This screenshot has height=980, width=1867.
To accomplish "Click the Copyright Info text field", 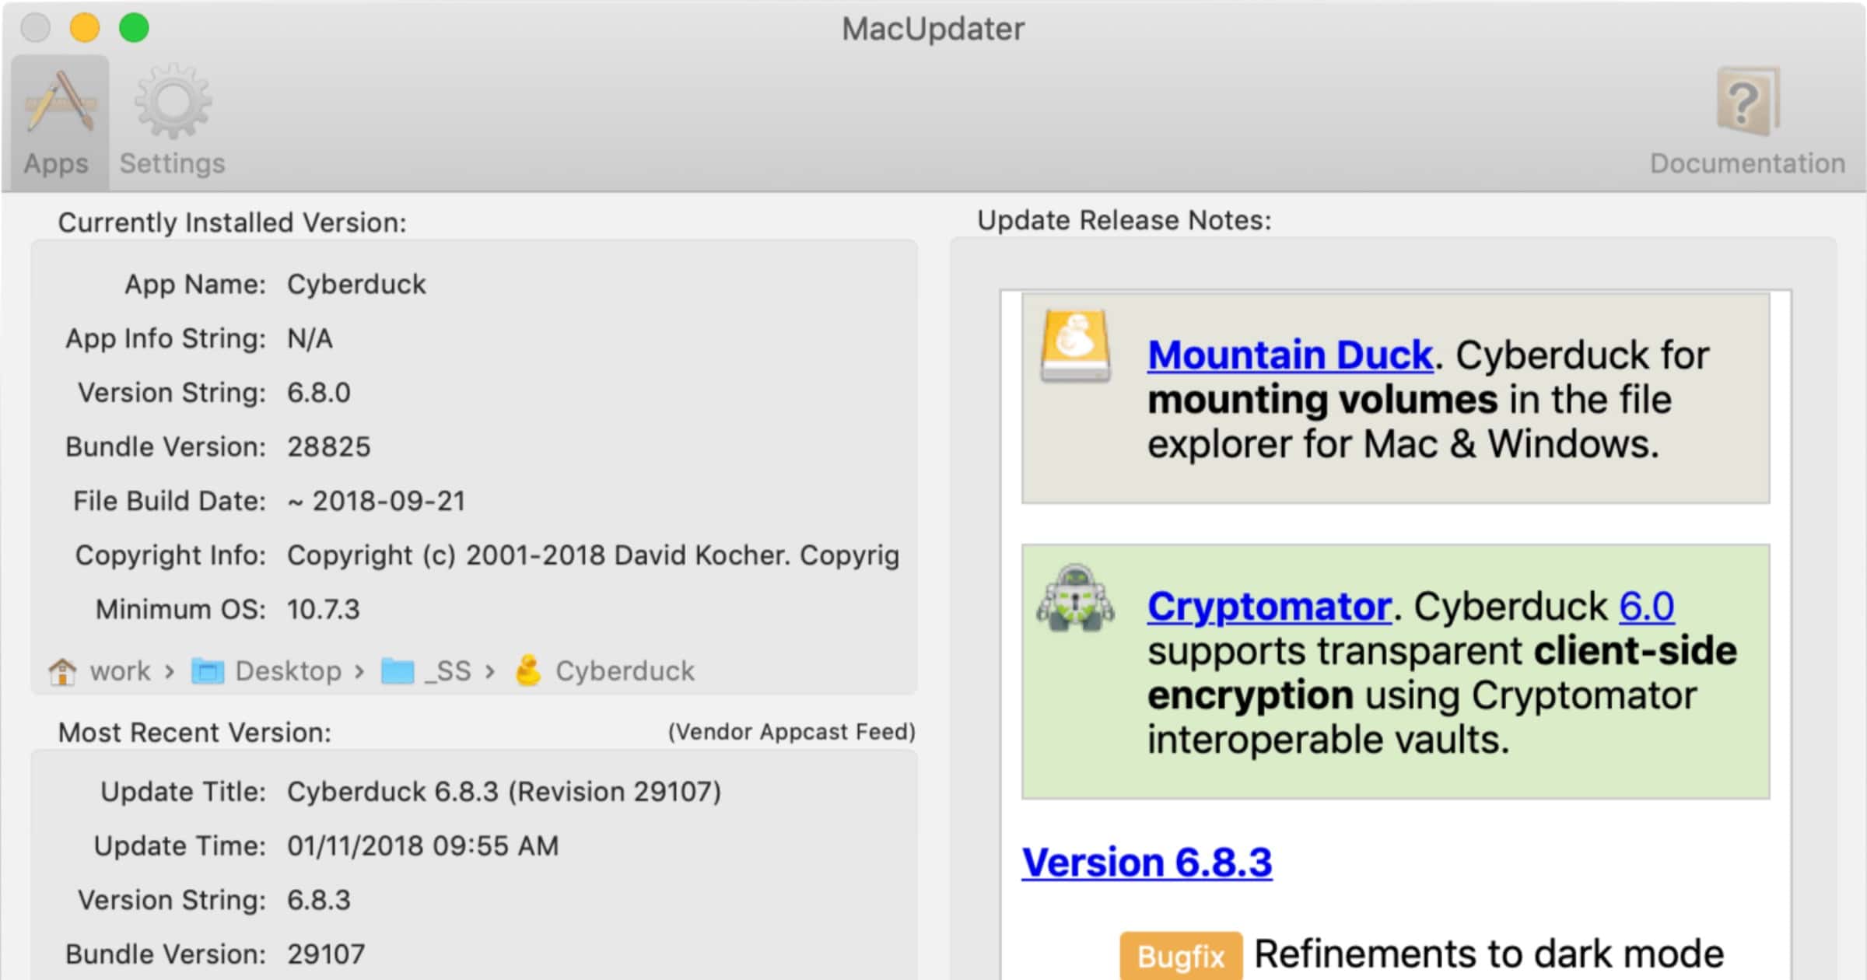I will click(593, 555).
